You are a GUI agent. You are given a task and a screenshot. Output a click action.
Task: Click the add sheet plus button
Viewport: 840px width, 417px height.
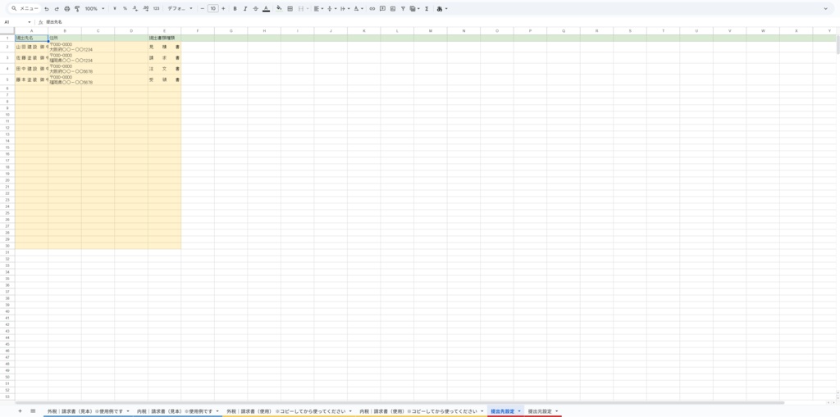tap(20, 410)
